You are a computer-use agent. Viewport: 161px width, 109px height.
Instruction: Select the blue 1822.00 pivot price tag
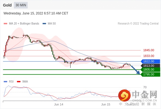click(150, 61)
